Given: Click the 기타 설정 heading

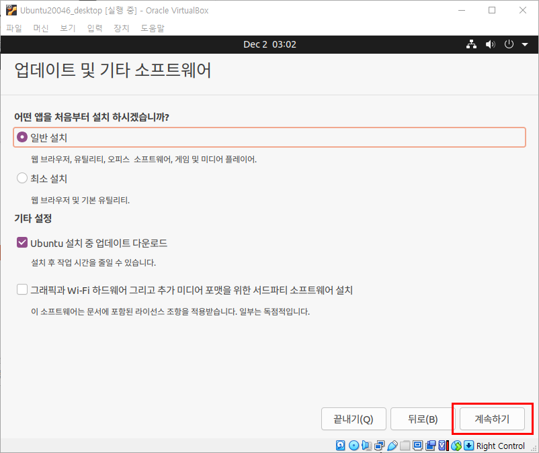Looking at the screenshot, I should [33, 218].
